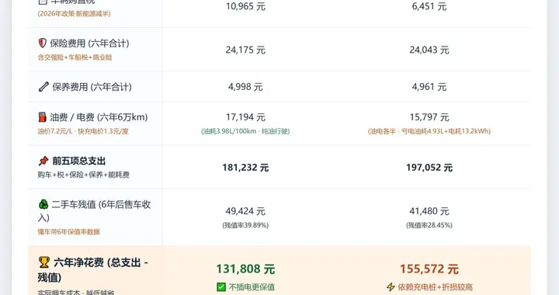Screen dimensions: 559x295
Task: Click the (油耗3.98L/100km · 纯油行驶) note
Action: 245,131
